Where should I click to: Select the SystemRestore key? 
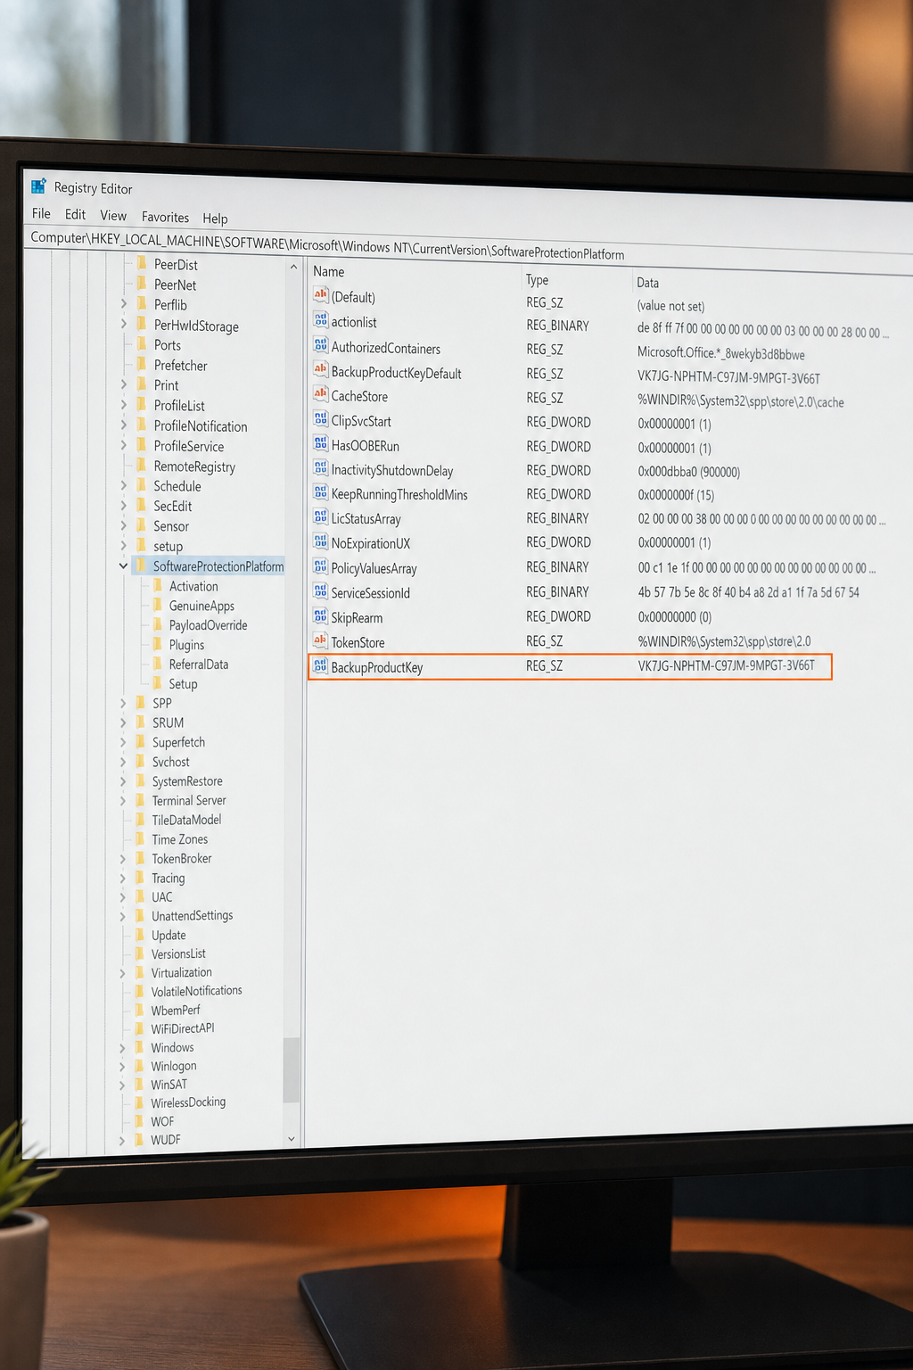(187, 781)
